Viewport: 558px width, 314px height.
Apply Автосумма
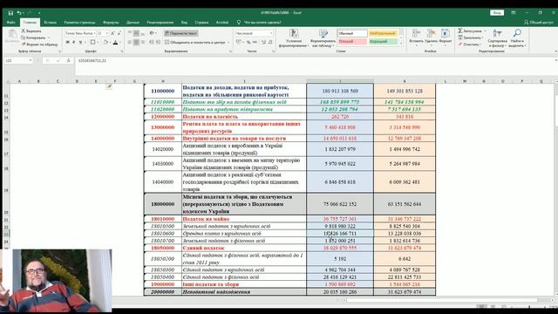coord(470,31)
